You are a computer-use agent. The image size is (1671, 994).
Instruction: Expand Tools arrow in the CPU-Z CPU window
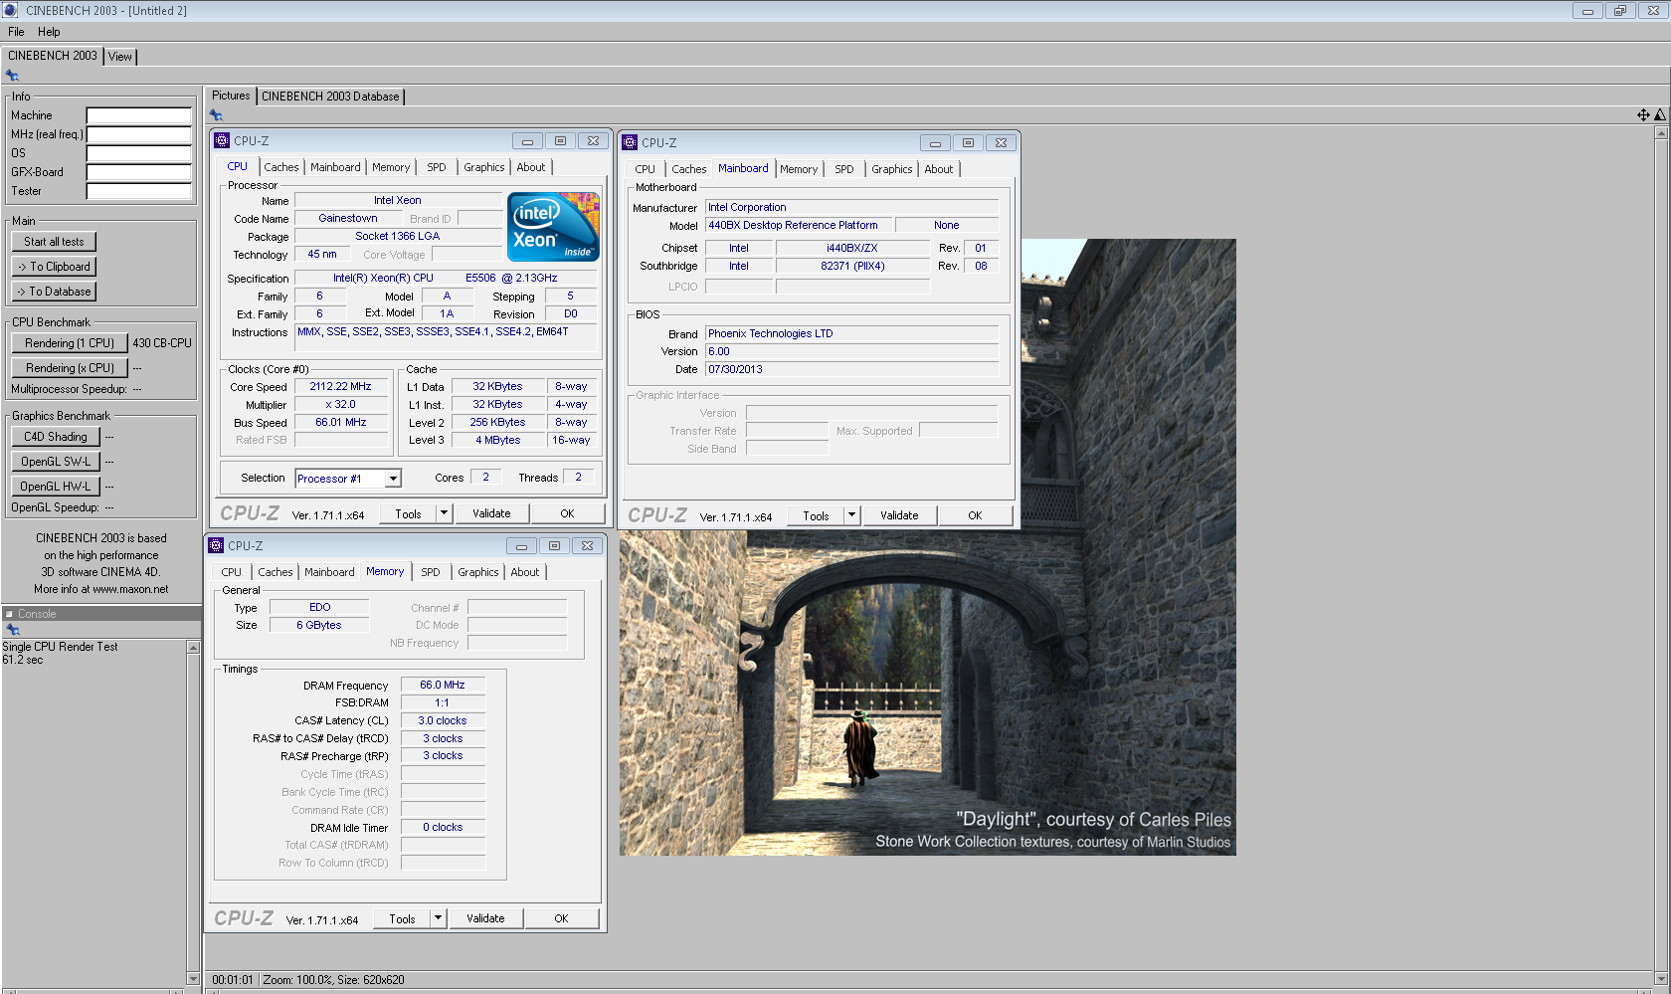[445, 513]
